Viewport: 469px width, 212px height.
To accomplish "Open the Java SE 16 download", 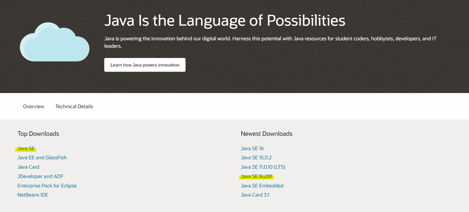I will pyautogui.click(x=252, y=149).
